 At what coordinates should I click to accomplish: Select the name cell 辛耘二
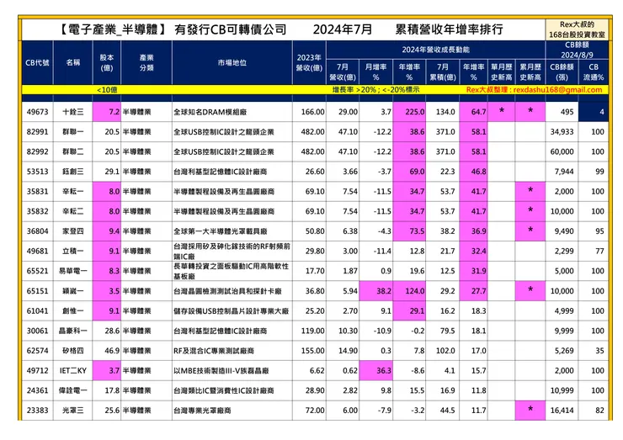[x=73, y=211]
